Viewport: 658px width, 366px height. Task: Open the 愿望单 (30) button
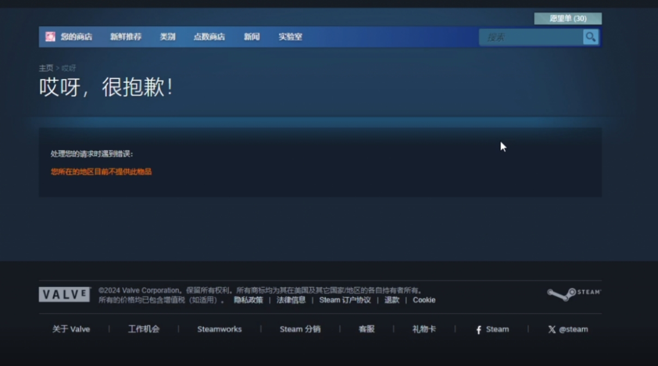click(x=567, y=17)
